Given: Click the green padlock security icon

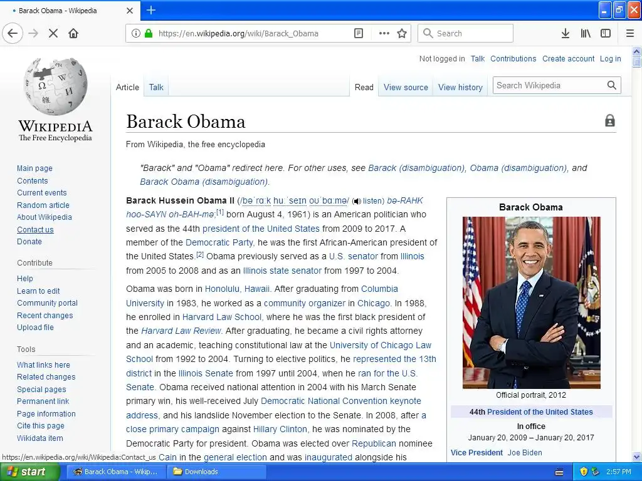Looking at the screenshot, I should click(x=148, y=34).
